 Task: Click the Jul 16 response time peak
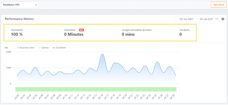point(103,54)
